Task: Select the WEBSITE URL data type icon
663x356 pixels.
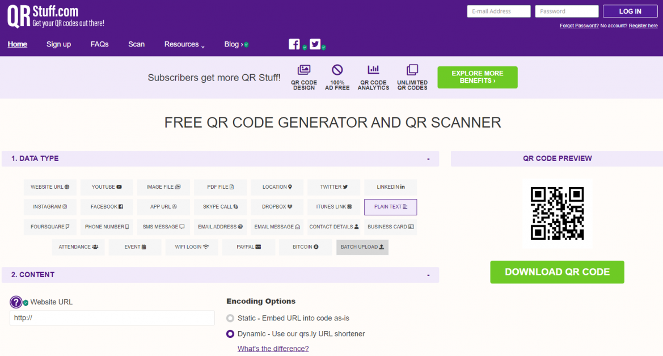Action: point(50,187)
